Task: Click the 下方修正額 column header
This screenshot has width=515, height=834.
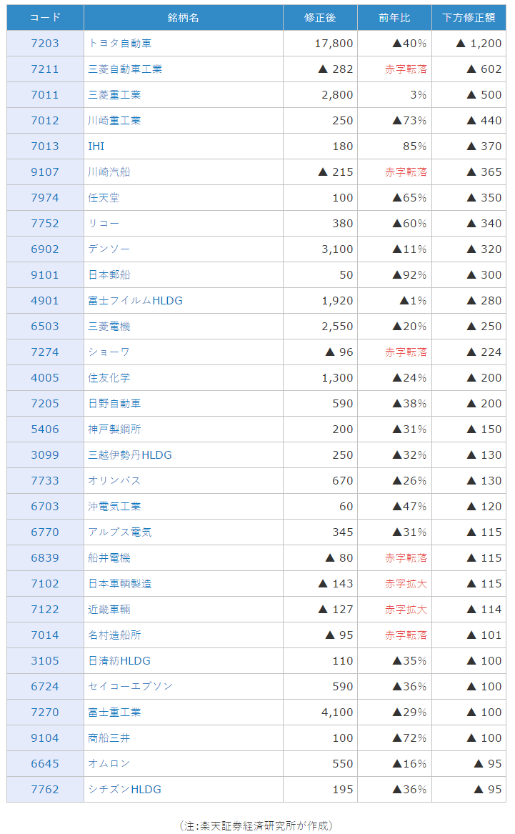Action: point(469,18)
